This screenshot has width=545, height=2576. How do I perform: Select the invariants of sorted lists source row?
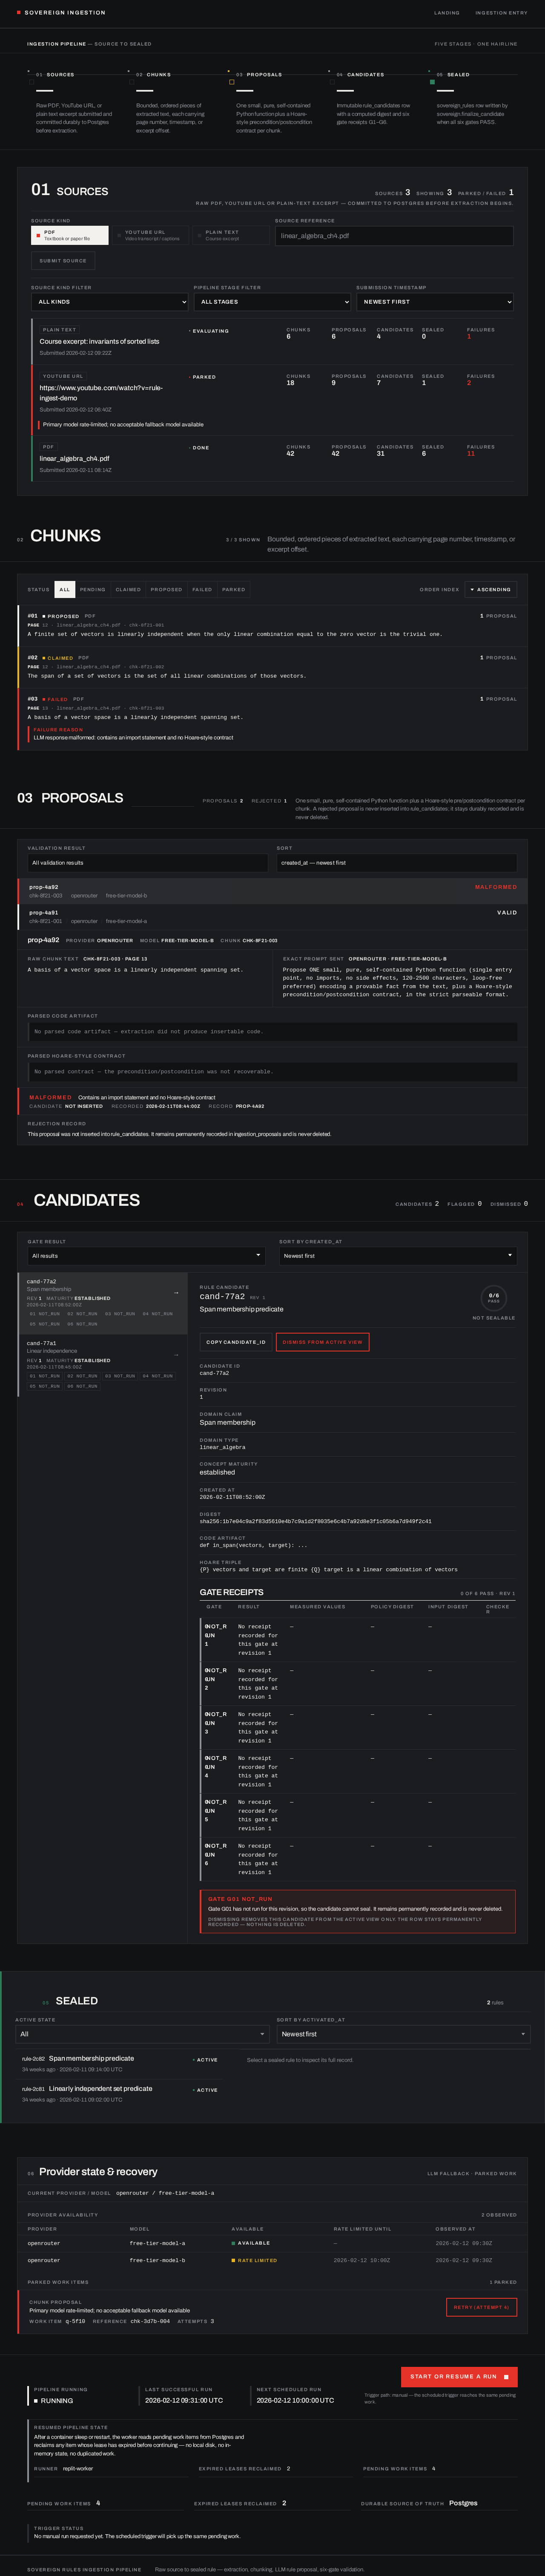[273, 341]
